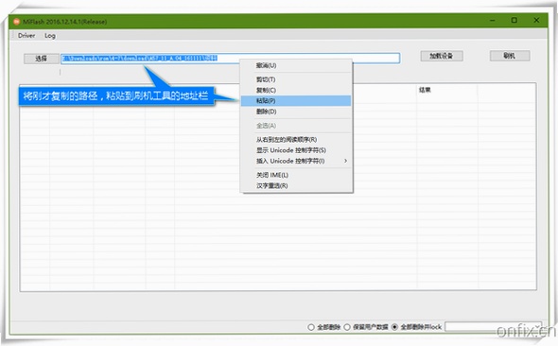Select 全部删除 radio option

pos(311,327)
